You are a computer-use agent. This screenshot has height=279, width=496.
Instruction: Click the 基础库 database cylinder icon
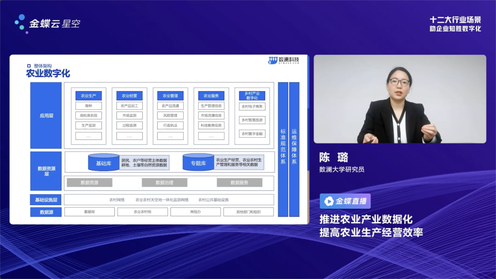pos(104,162)
